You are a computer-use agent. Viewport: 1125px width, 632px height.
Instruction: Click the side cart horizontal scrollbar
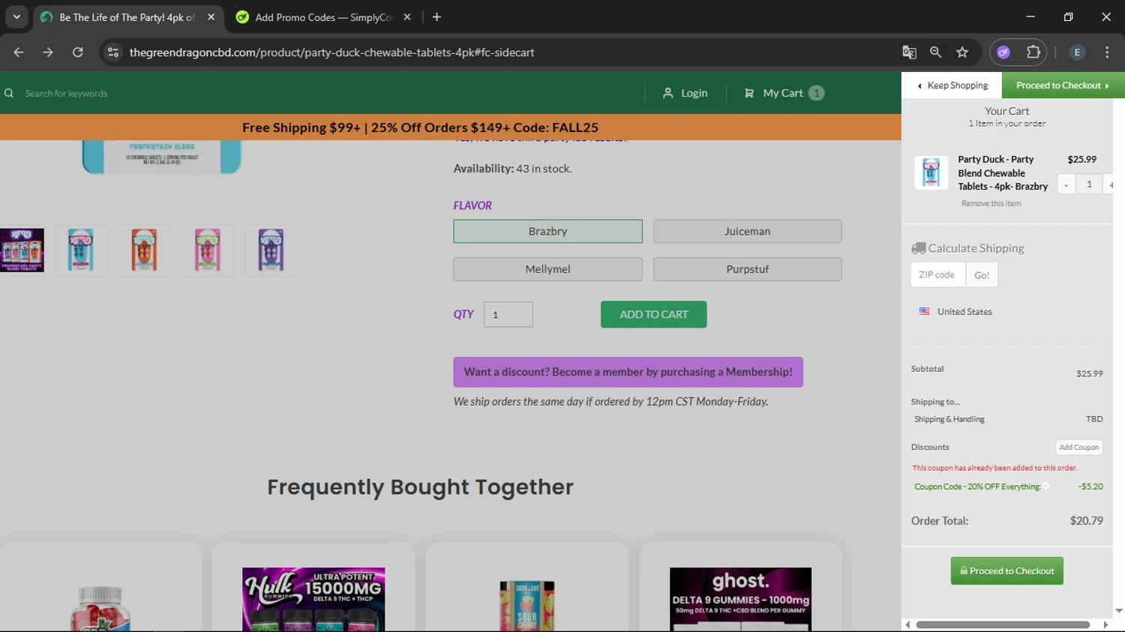[x=1003, y=625]
